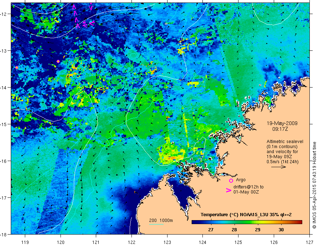Click the temperature color bar at 29

pyautogui.click(x=258, y=222)
